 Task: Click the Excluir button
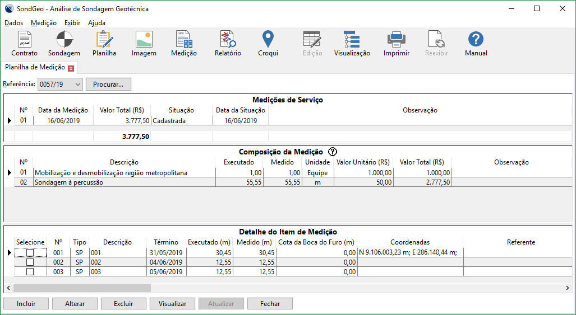123,304
